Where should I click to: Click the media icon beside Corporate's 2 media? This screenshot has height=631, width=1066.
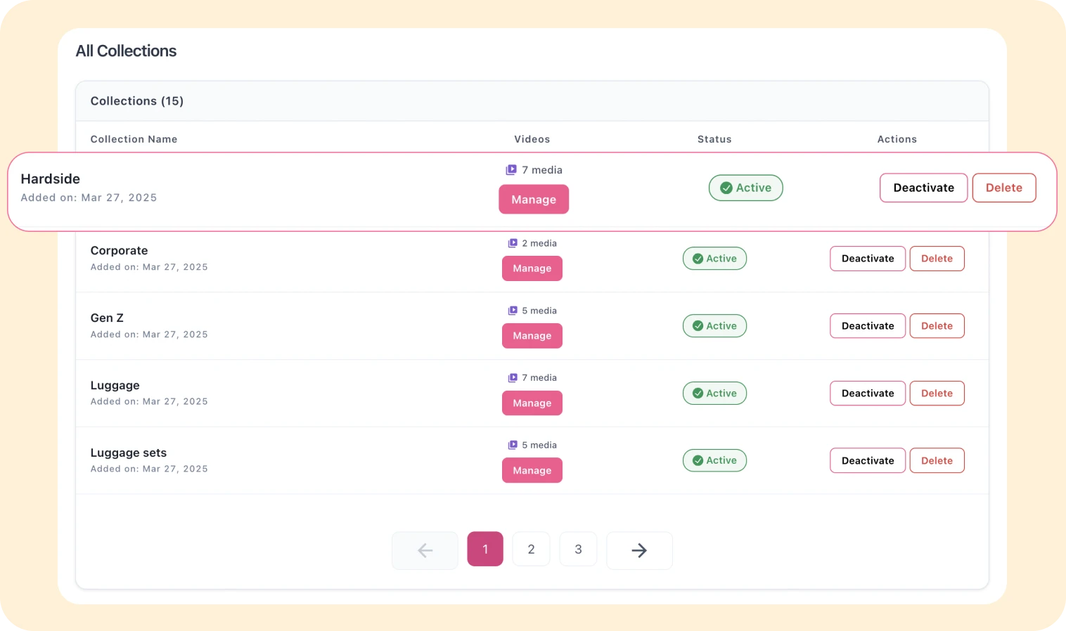click(x=513, y=243)
